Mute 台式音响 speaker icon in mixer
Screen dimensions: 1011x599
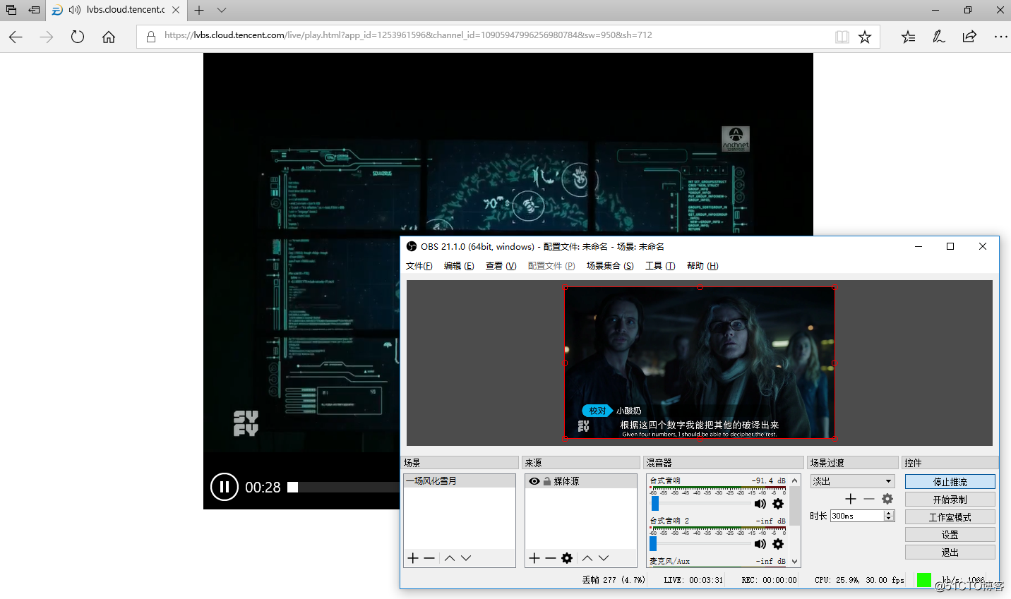click(x=760, y=504)
